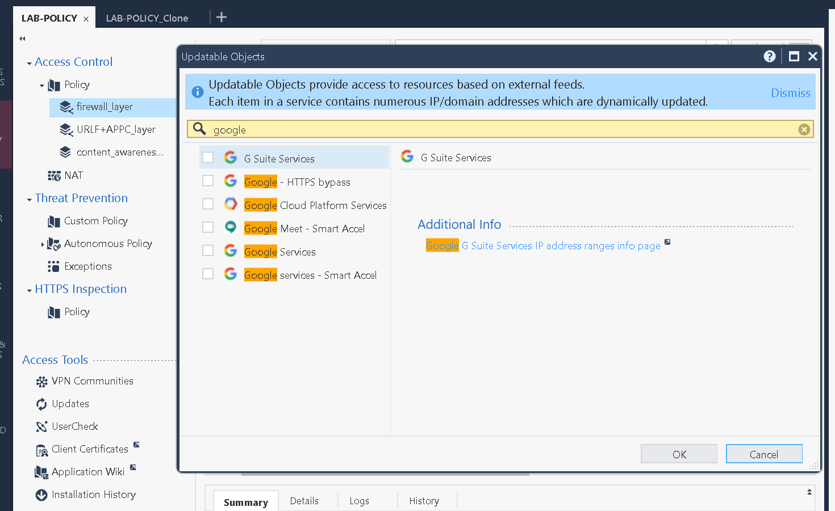Click the Google Cloud Platform Services icon

[231, 204]
